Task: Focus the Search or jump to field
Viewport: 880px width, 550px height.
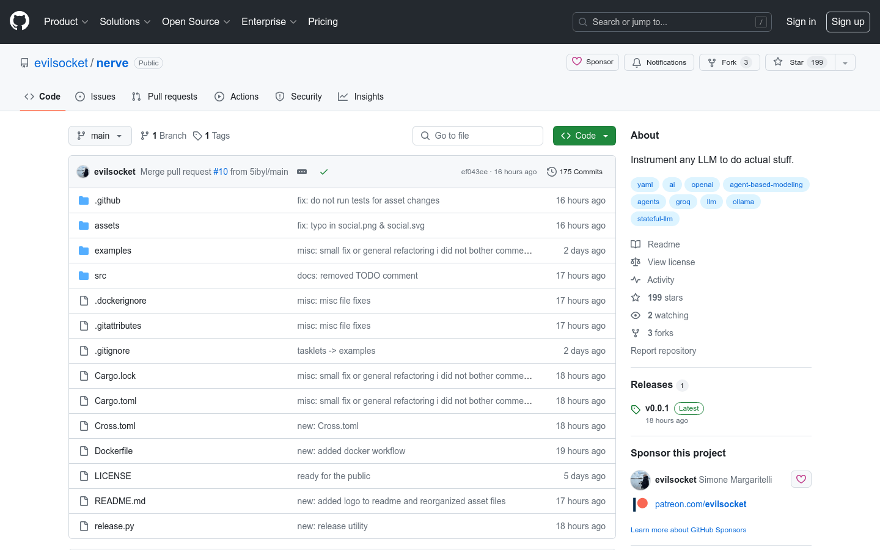Action: click(672, 22)
